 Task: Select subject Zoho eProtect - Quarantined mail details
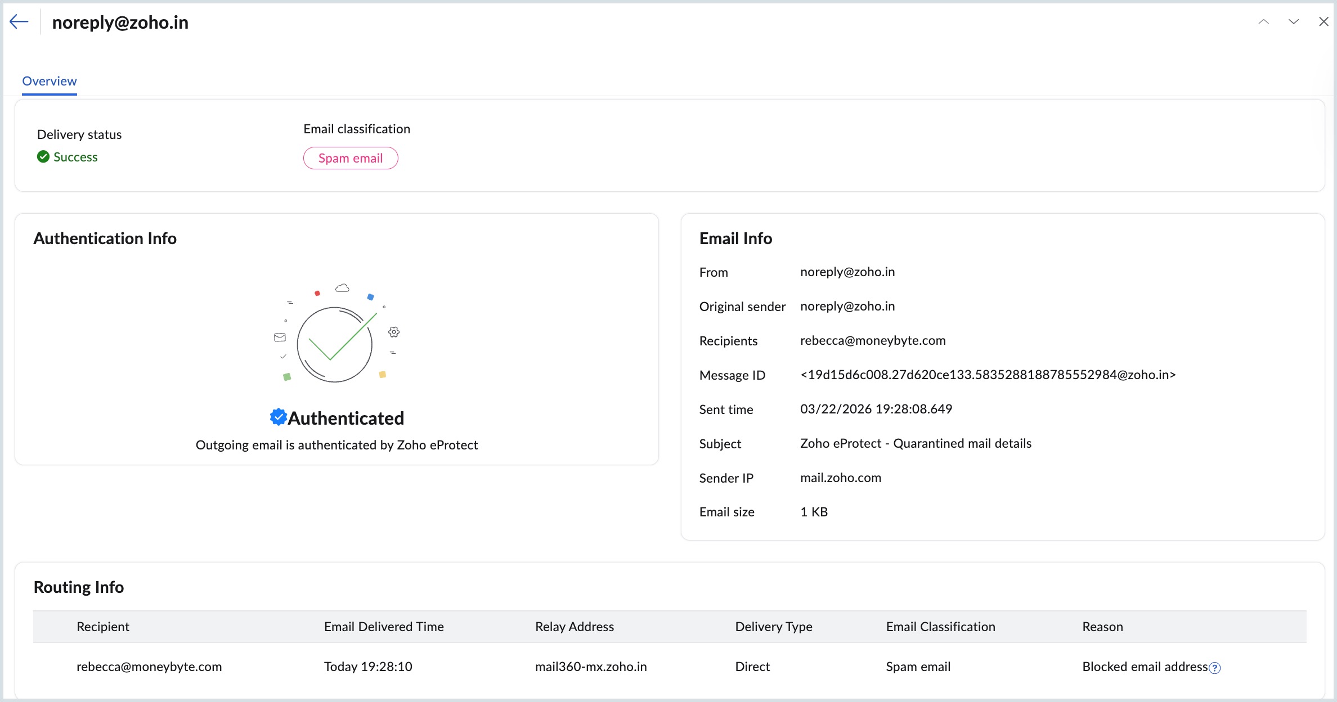916,444
